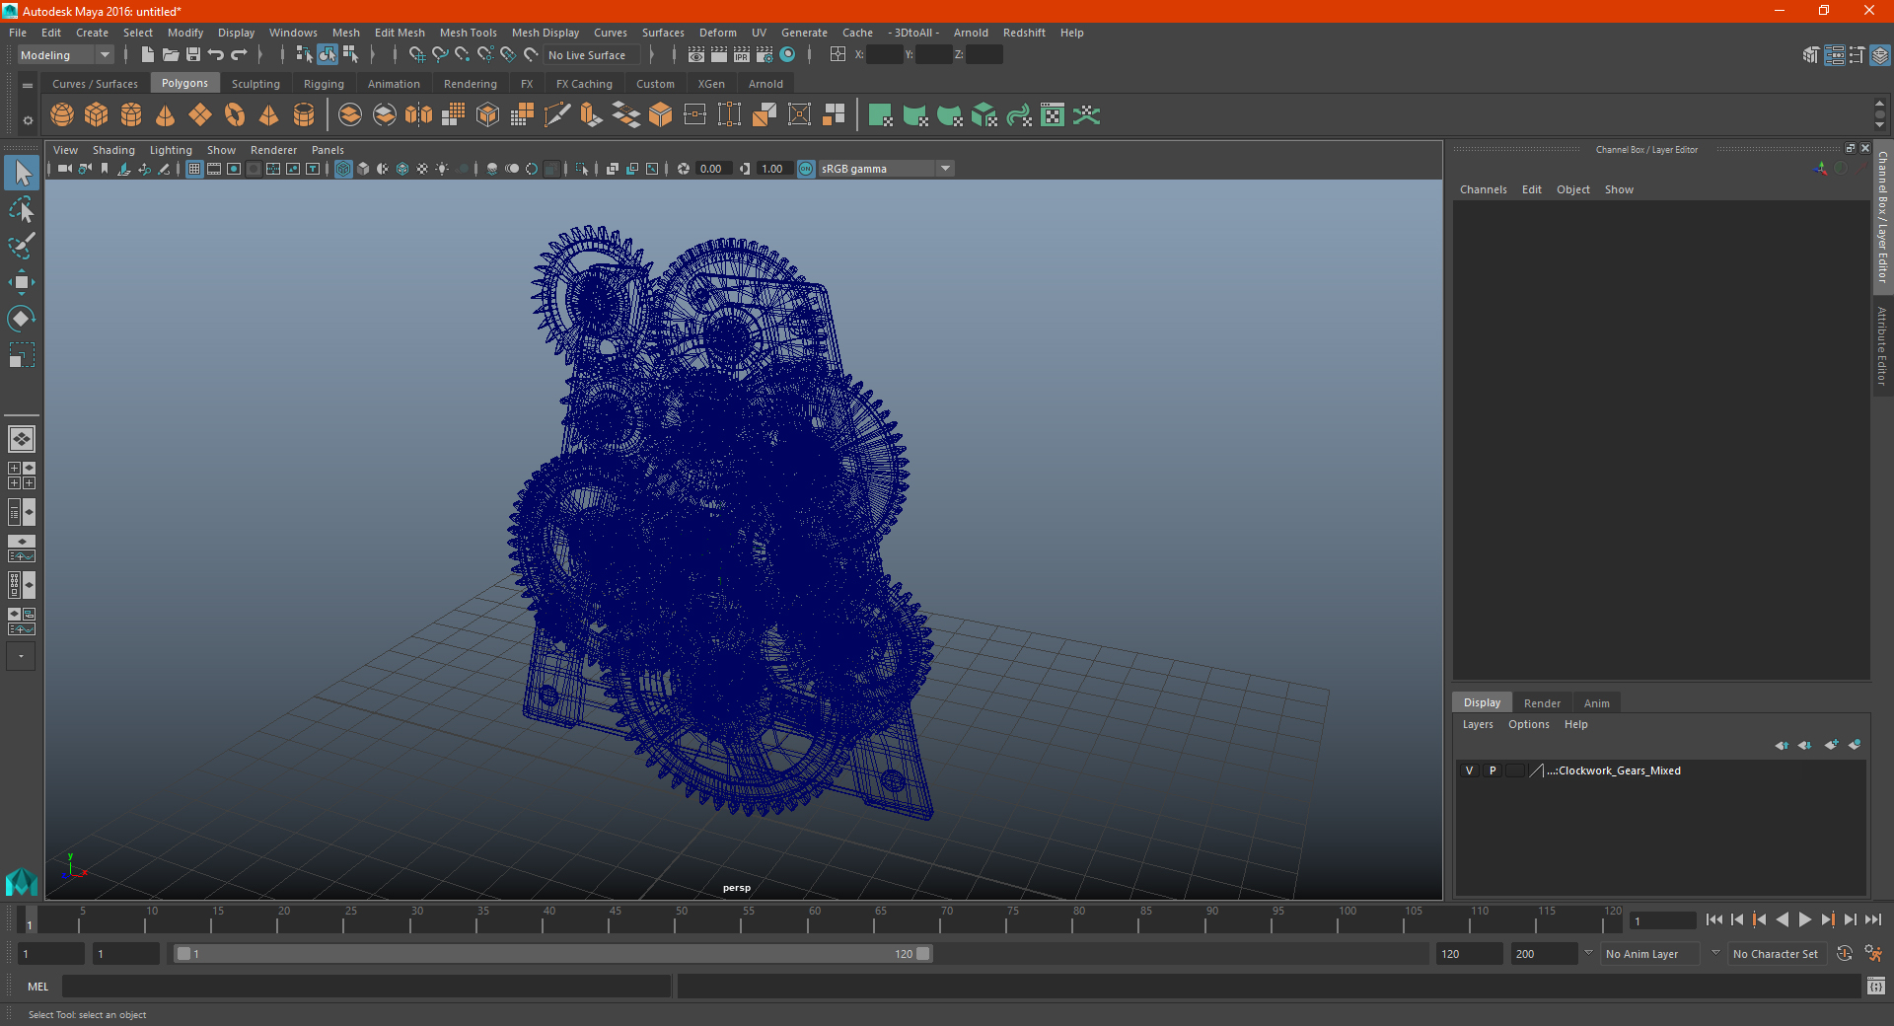Redo the action with the arrow icon
Screen dimensions: 1894x1026
click(x=239, y=55)
